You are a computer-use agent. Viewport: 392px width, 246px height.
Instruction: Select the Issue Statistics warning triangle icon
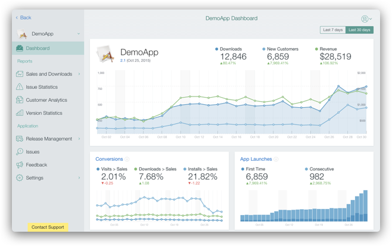coord(20,87)
